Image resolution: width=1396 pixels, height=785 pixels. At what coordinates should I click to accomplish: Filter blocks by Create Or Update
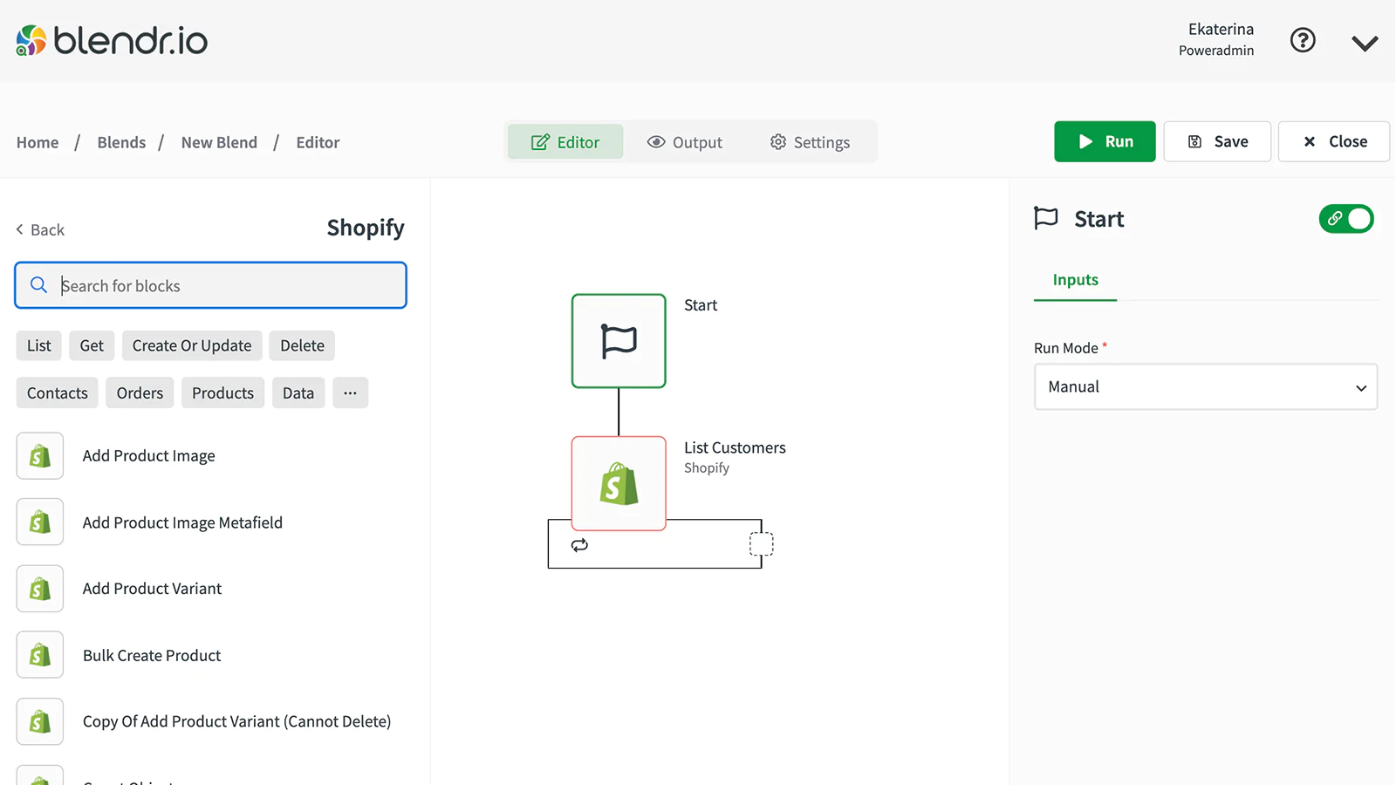(192, 345)
